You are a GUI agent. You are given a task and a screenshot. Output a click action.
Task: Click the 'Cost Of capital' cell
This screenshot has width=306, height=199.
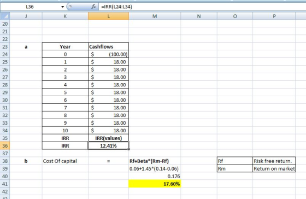[65, 161]
